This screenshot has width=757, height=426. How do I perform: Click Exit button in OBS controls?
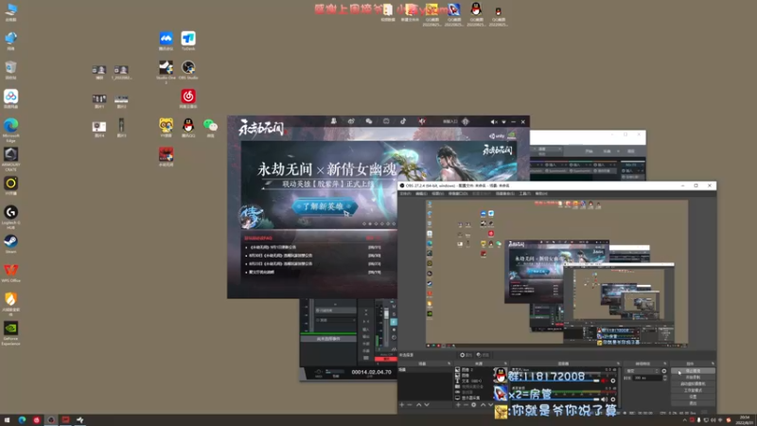coord(693,403)
